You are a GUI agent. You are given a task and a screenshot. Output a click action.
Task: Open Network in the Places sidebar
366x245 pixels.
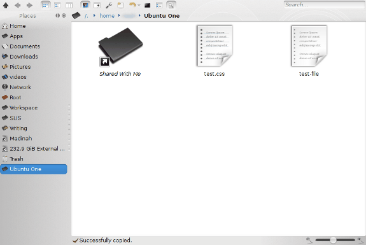tap(34, 87)
